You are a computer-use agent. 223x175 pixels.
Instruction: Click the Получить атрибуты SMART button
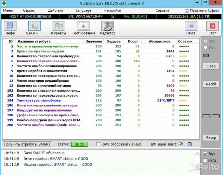(x=27, y=144)
